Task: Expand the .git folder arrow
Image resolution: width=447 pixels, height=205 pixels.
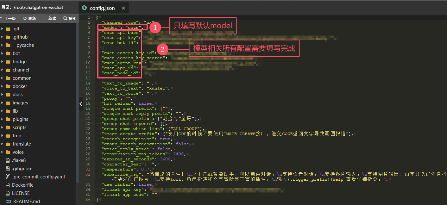Action: pyautogui.click(x=2, y=29)
